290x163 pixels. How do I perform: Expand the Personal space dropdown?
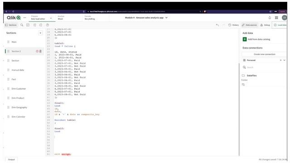point(284,60)
